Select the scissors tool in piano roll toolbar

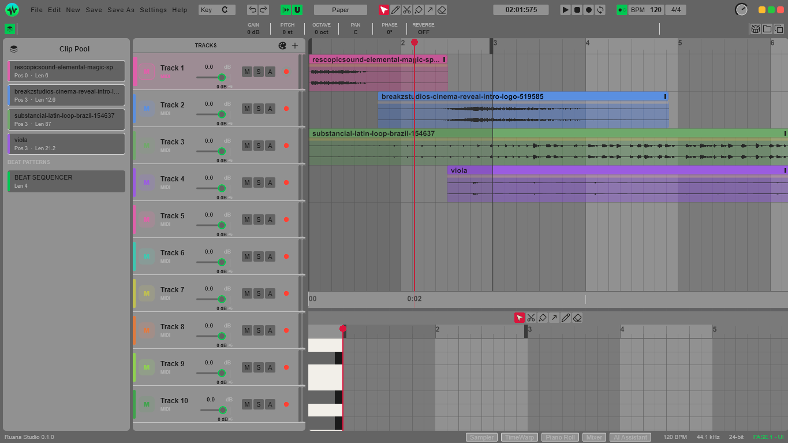(x=531, y=318)
